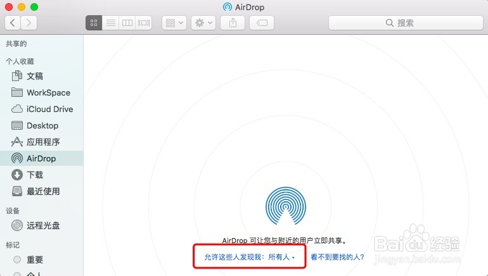This screenshot has width=488, height=276.
Task: Click the 远程光盘 disc icon
Action: click(x=17, y=225)
